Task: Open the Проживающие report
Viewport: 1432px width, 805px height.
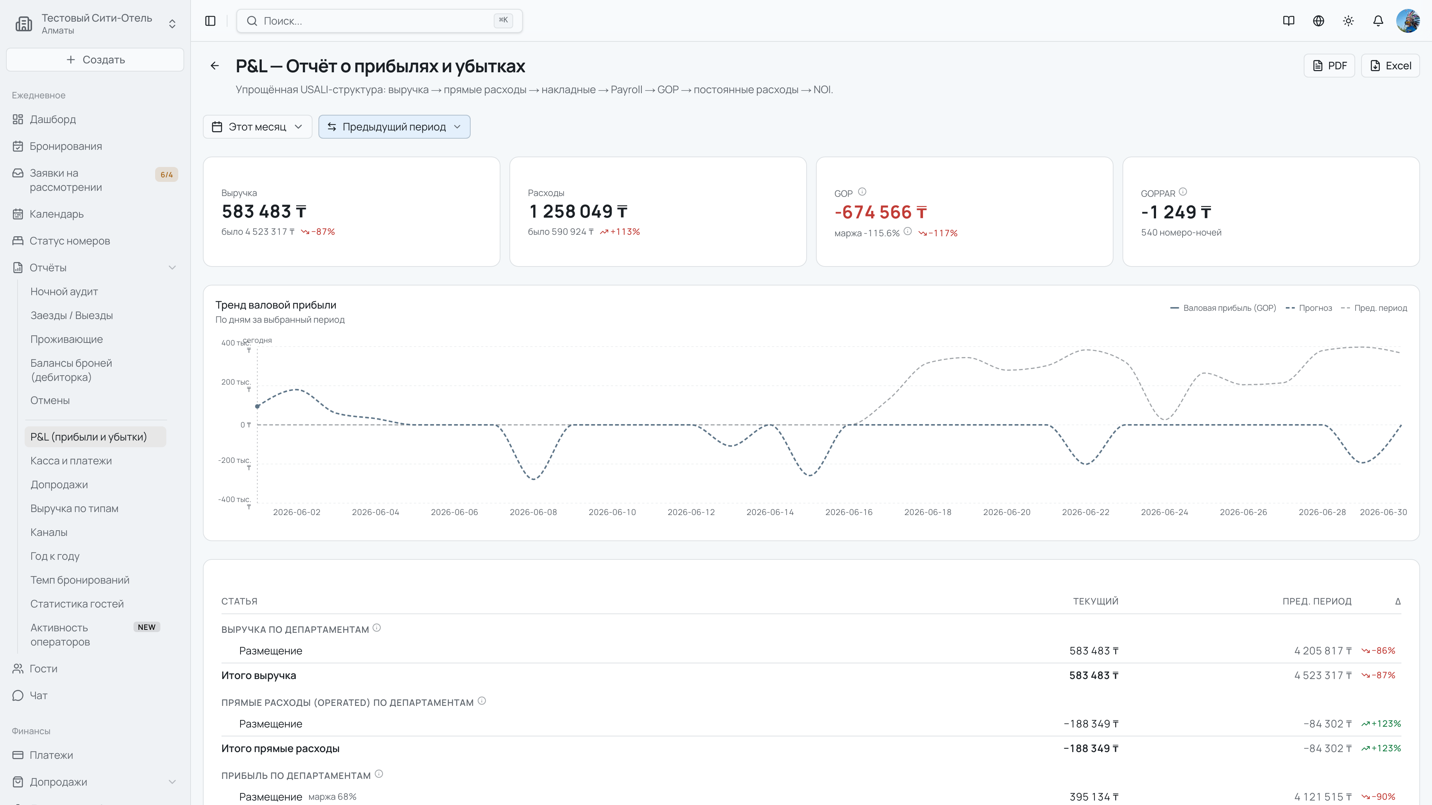Action: click(x=95, y=340)
